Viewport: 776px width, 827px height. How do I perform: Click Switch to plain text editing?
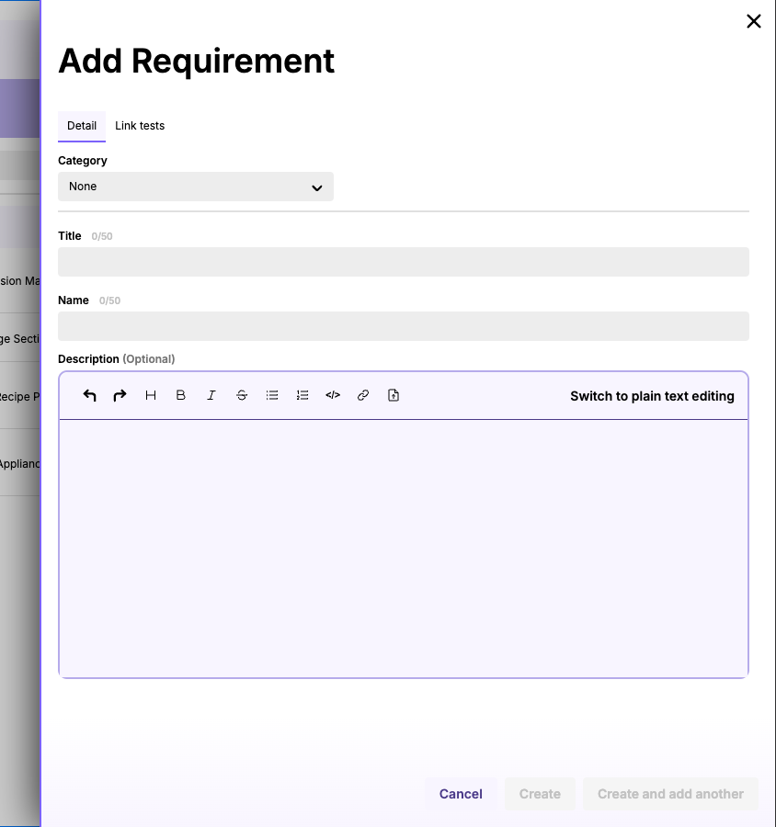coord(652,396)
